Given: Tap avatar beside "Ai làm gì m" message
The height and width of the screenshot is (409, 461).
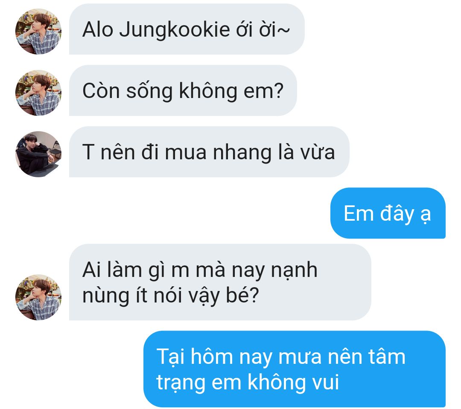Looking at the screenshot, I should (38, 297).
